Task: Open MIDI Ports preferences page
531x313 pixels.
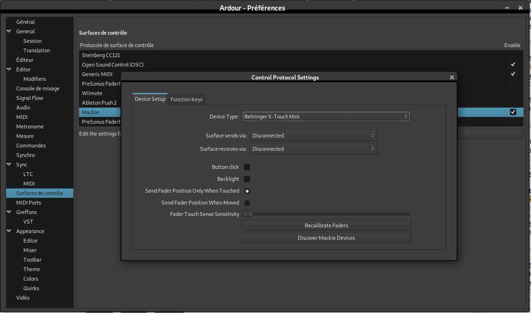Action: click(x=29, y=203)
